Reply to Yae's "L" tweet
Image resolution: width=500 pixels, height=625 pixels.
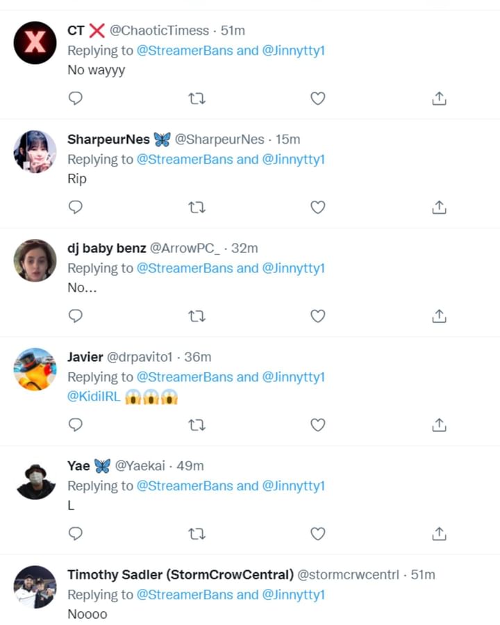[x=75, y=533]
